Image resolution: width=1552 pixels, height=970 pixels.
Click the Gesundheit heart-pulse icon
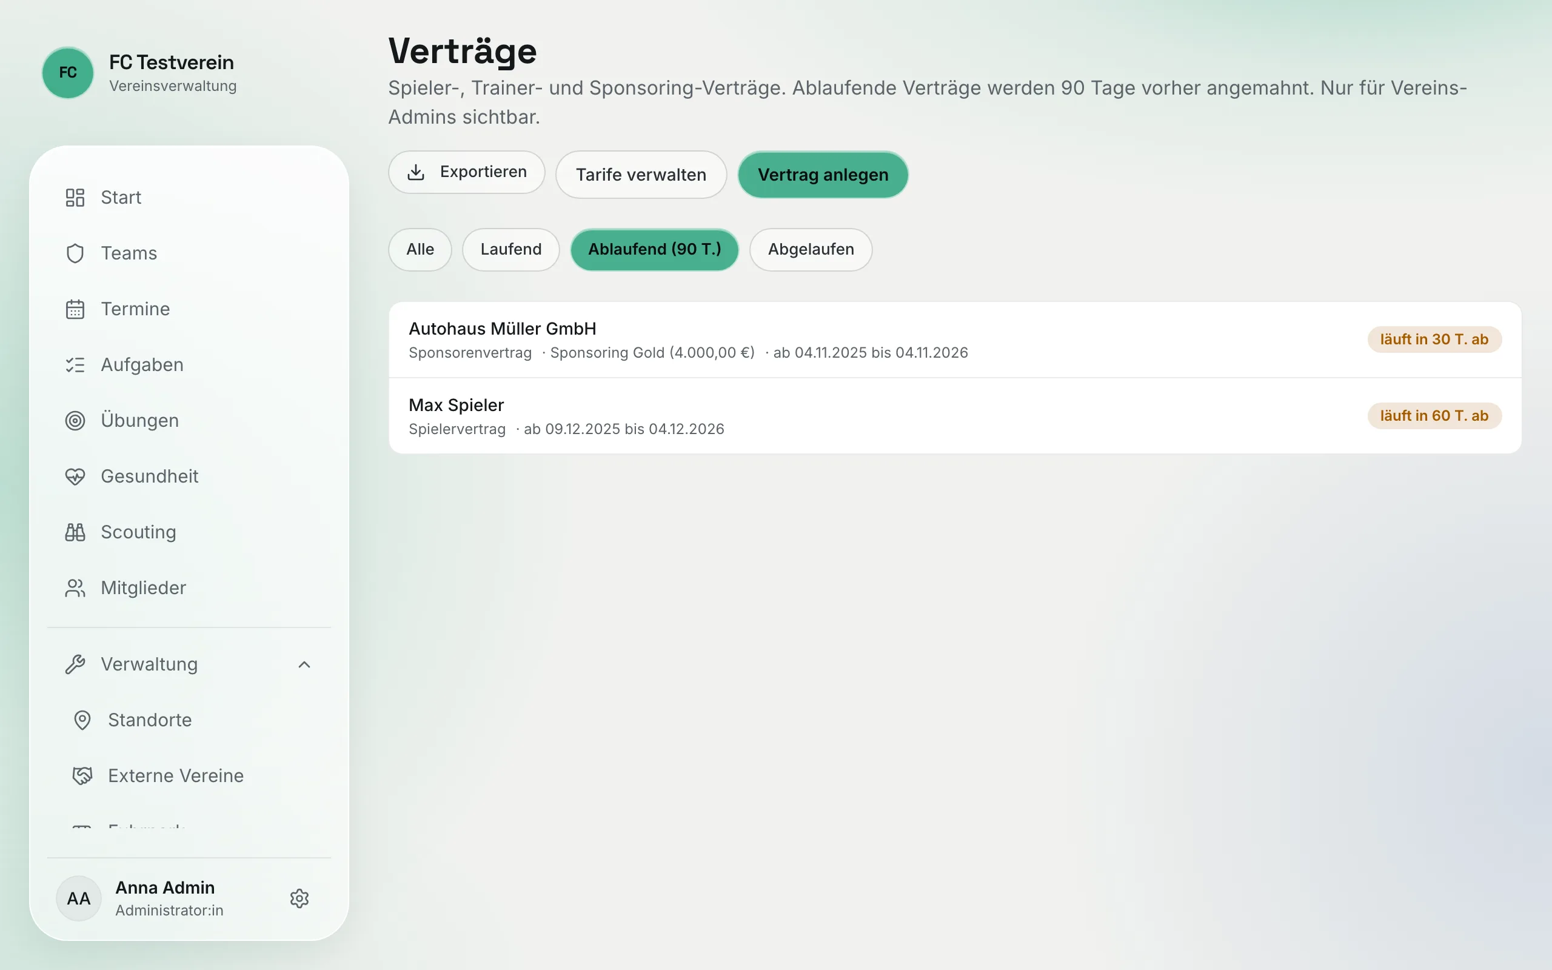click(75, 477)
